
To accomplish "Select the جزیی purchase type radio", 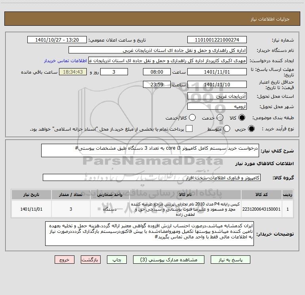I will pyautogui.click(x=251, y=129).
